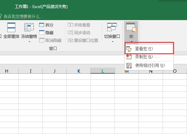
Task: Select column I header
Action: point(30,71)
